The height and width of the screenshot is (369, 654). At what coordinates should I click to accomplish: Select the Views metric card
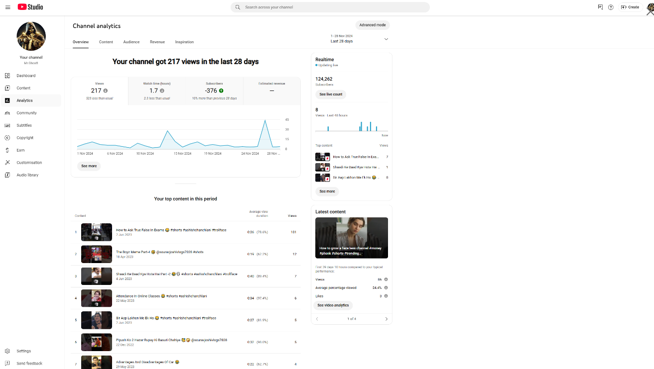click(x=100, y=91)
